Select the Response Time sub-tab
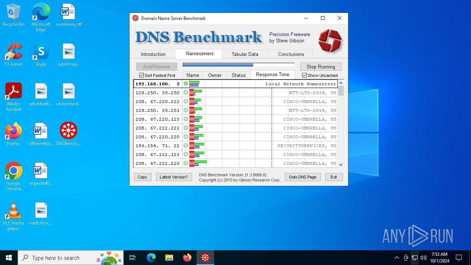The height and width of the screenshot is (265, 471). tap(273, 75)
